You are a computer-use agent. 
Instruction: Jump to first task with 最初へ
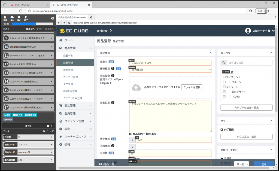pyautogui.click(x=30, y=29)
